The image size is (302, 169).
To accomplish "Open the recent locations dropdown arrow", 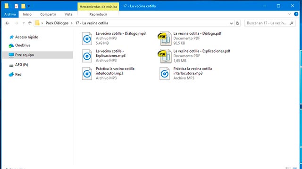I will (x=24, y=23).
